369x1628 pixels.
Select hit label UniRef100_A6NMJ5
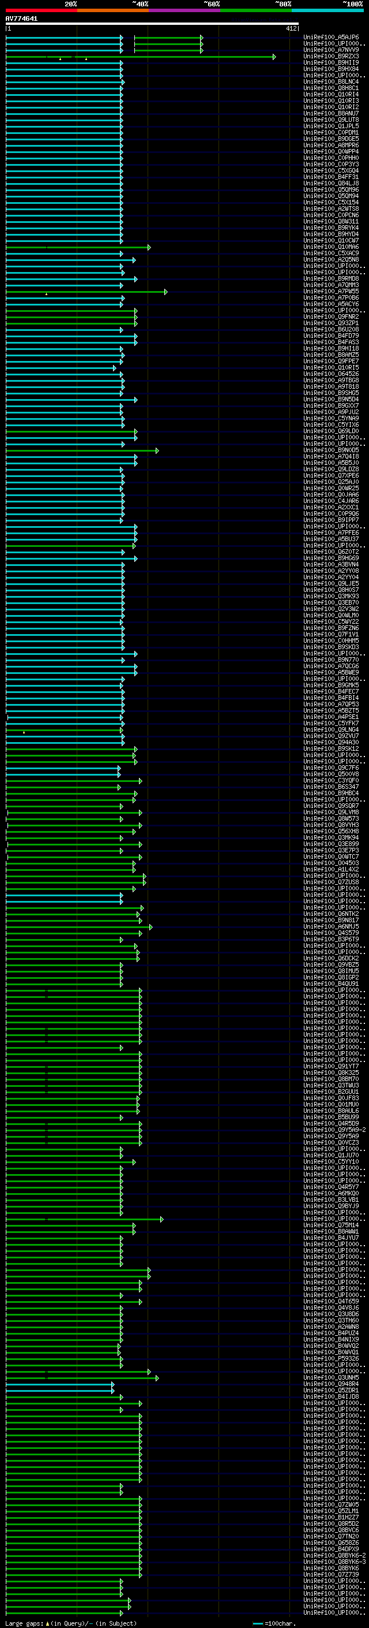(x=331, y=926)
